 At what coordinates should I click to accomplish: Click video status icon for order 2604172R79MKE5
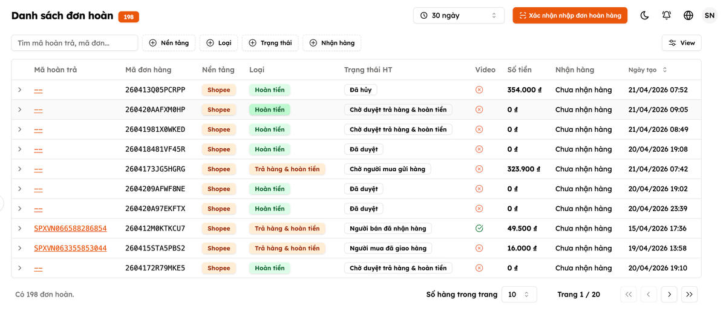pos(479,268)
